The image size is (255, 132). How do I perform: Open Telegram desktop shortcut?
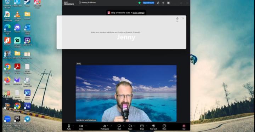pyautogui.click(x=27, y=120)
